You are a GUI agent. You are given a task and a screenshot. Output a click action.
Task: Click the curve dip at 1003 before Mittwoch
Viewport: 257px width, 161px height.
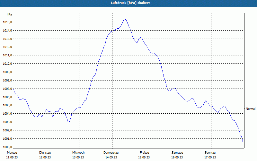(68, 122)
